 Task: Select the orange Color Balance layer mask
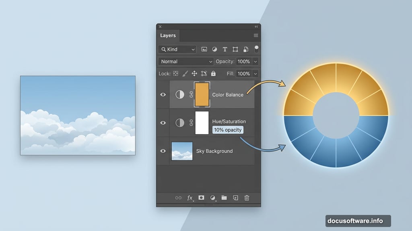tap(202, 95)
